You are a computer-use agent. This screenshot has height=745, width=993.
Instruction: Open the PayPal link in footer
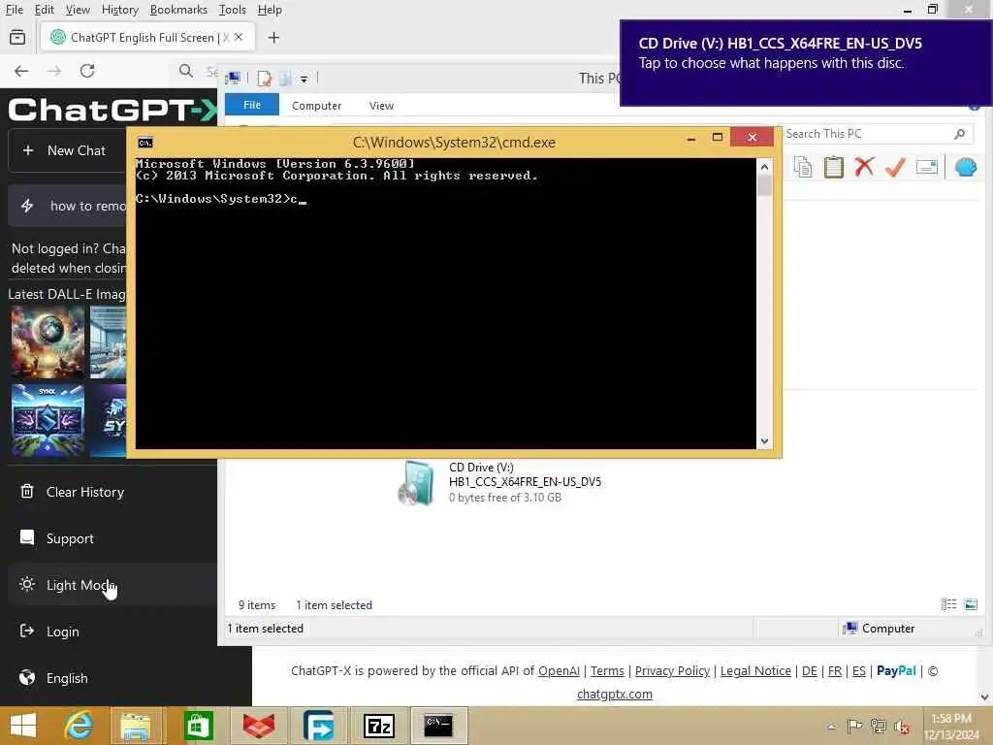click(896, 671)
